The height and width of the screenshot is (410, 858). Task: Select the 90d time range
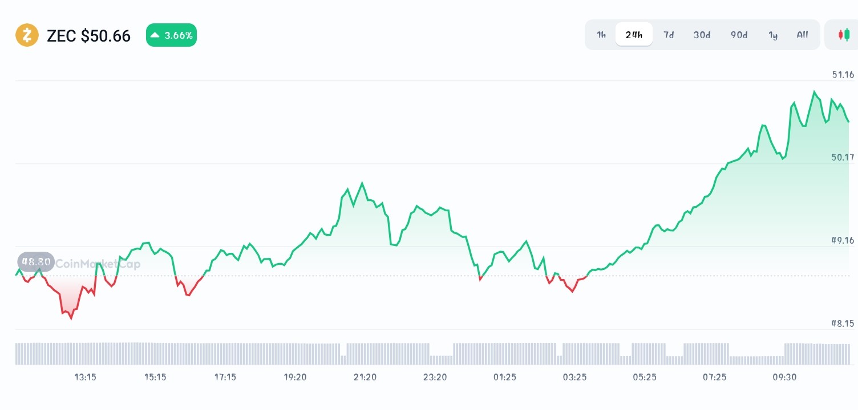(739, 35)
